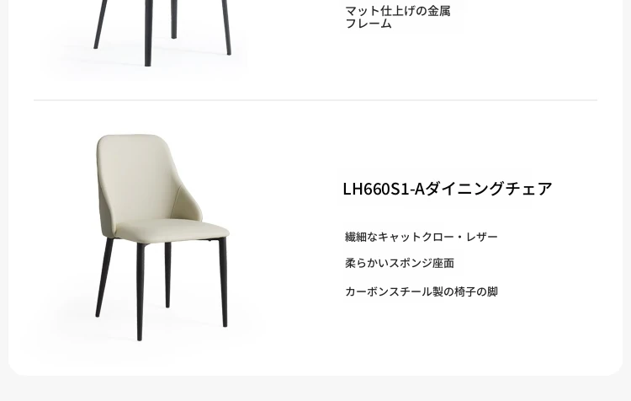Screen dimensions: 631x401
Task: Click the horizontal divider between products
Action: tap(315, 99)
